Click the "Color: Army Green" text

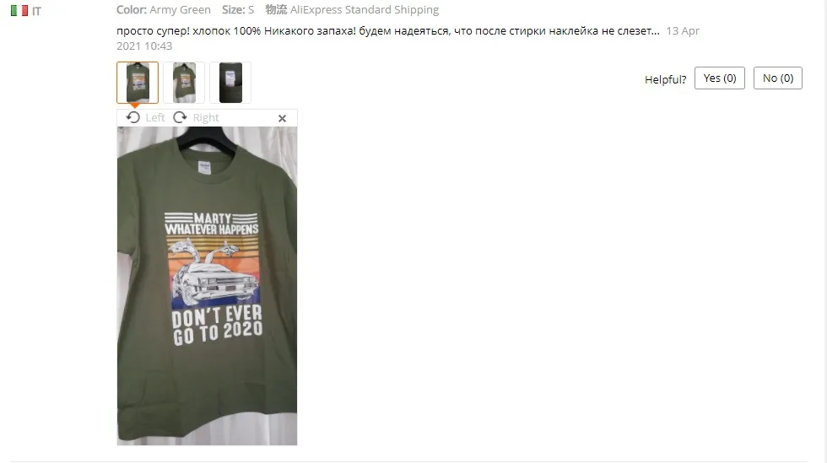164,9
